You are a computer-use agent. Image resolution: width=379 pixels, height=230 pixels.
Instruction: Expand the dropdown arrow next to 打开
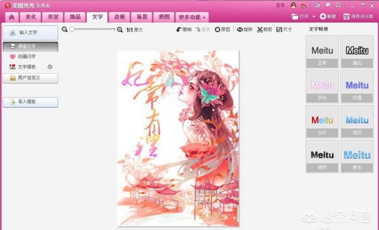click(x=314, y=16)
